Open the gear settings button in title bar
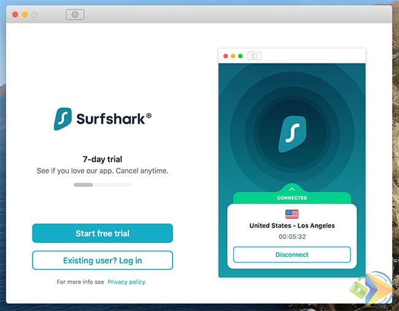The image size is (399, 311). click(x=75, y=15)
